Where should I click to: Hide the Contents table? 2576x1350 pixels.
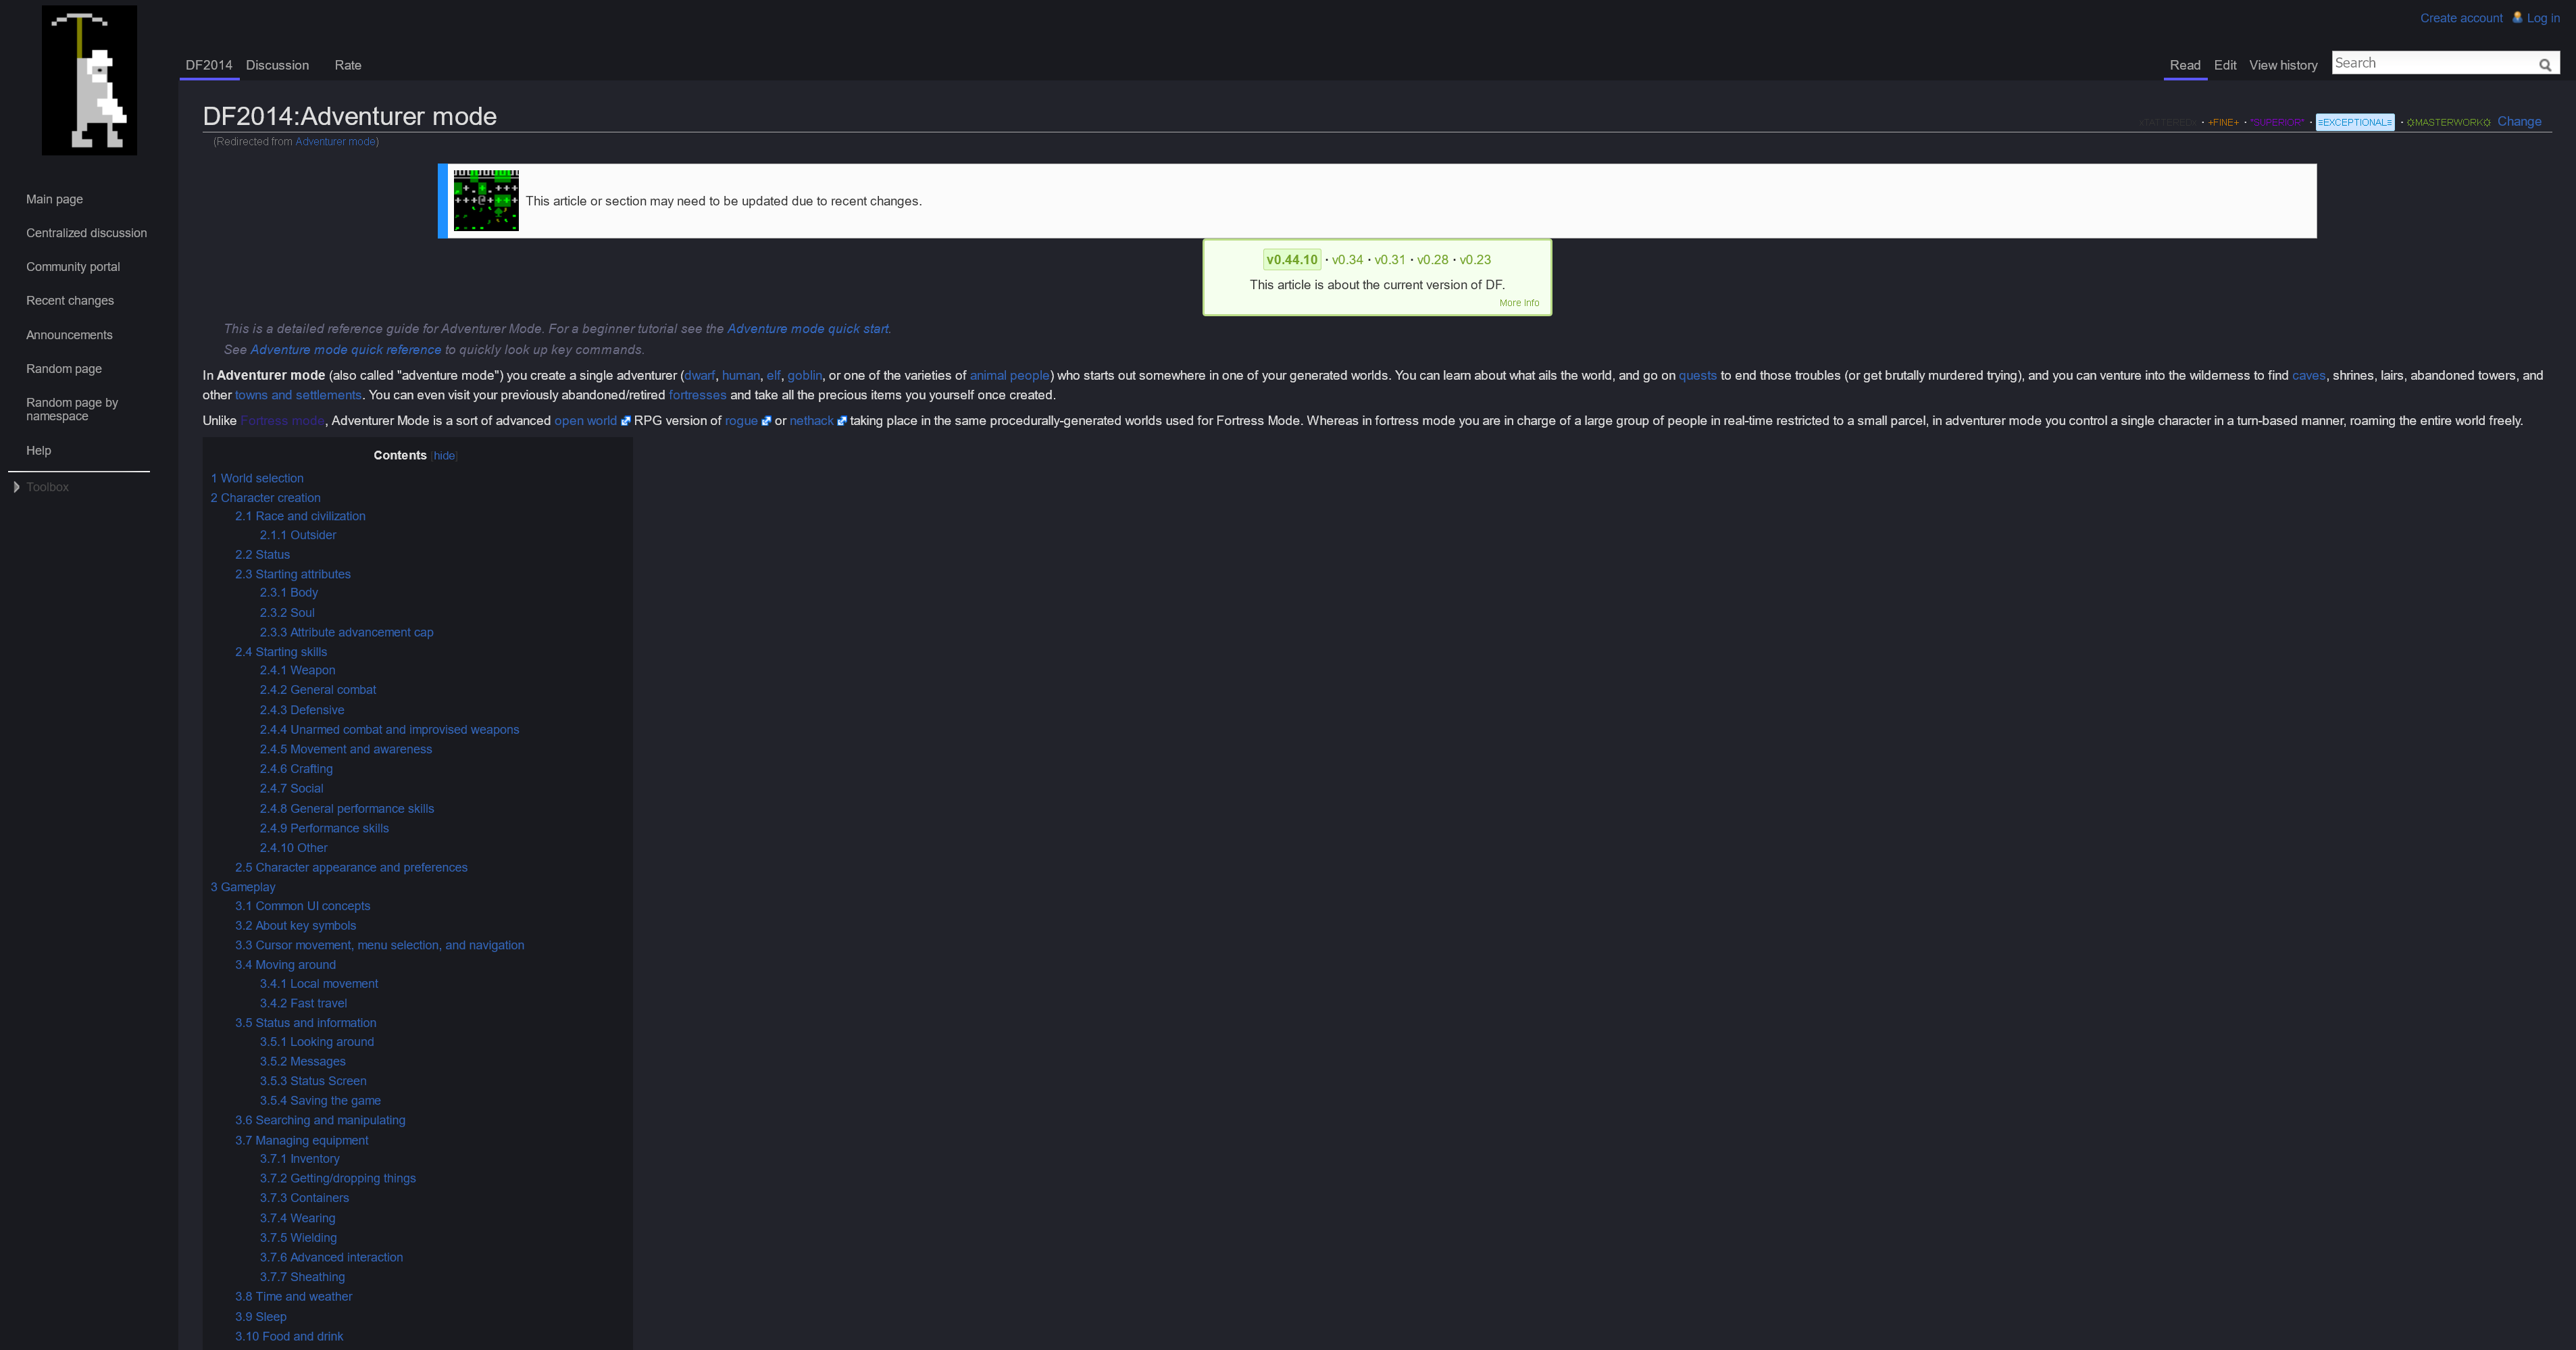click(444, 456)
